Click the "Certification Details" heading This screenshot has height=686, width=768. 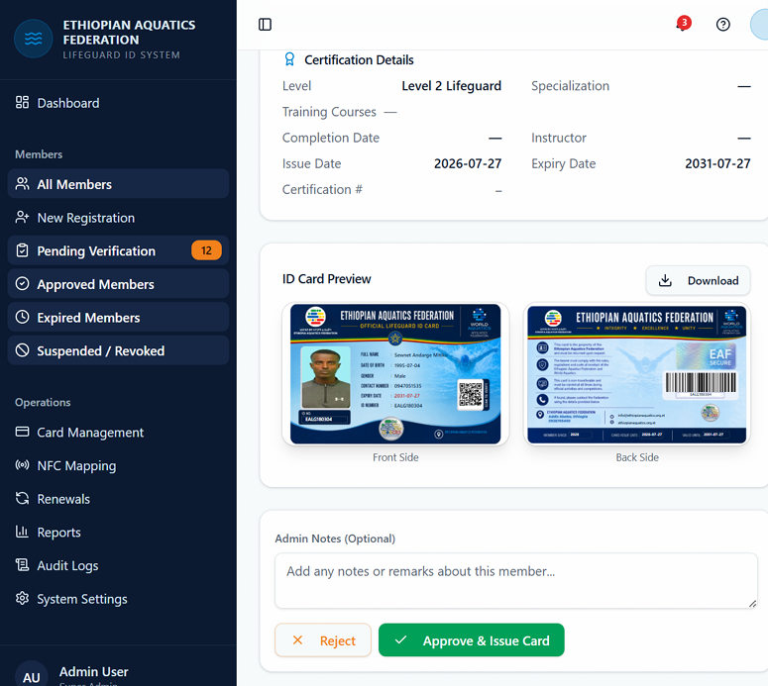359,59
